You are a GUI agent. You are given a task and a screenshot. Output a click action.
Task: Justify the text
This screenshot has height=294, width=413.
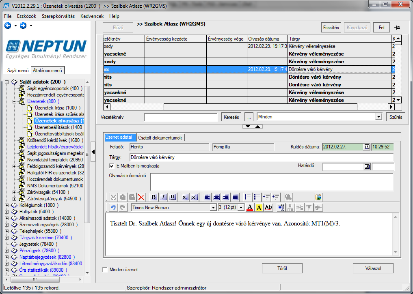[x=235, y=197]
